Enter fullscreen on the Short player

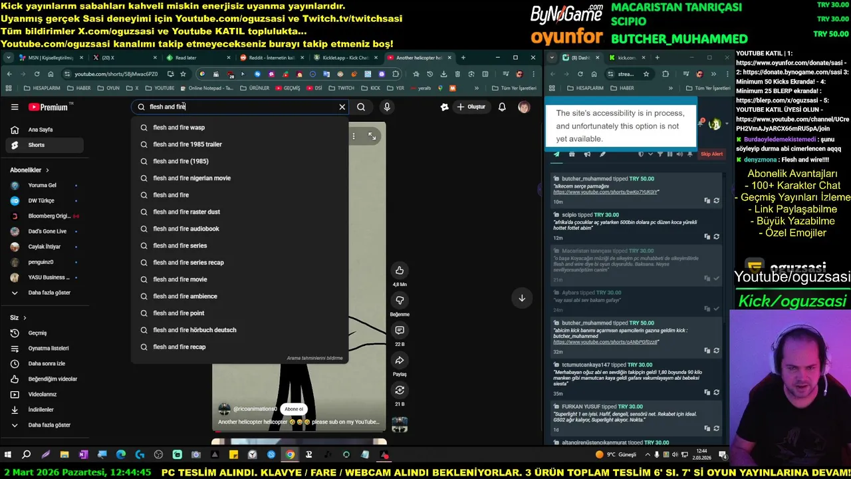pos(372,136)
